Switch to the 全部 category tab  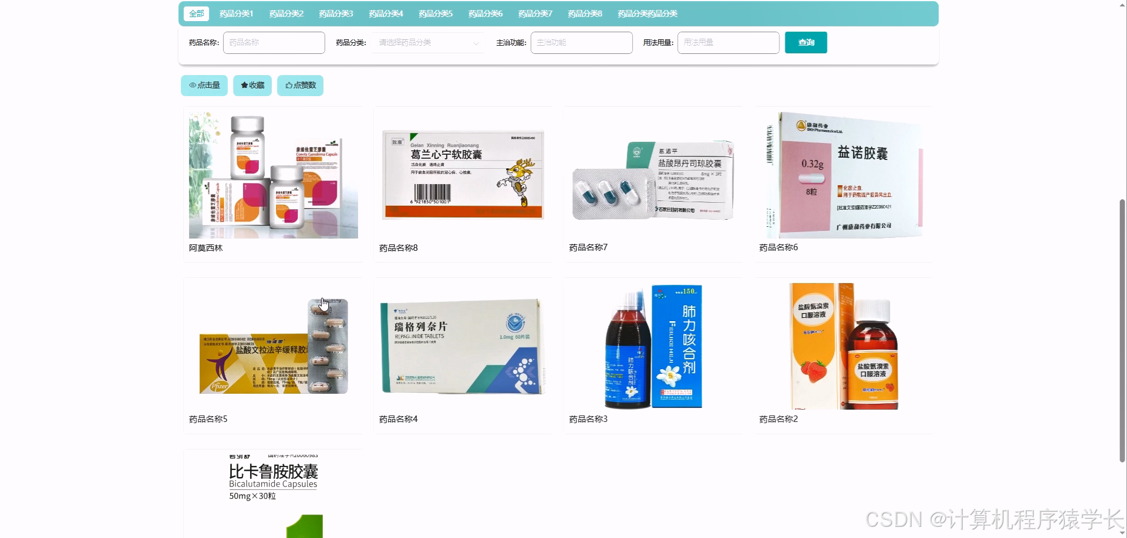click(x=196, y=13)
